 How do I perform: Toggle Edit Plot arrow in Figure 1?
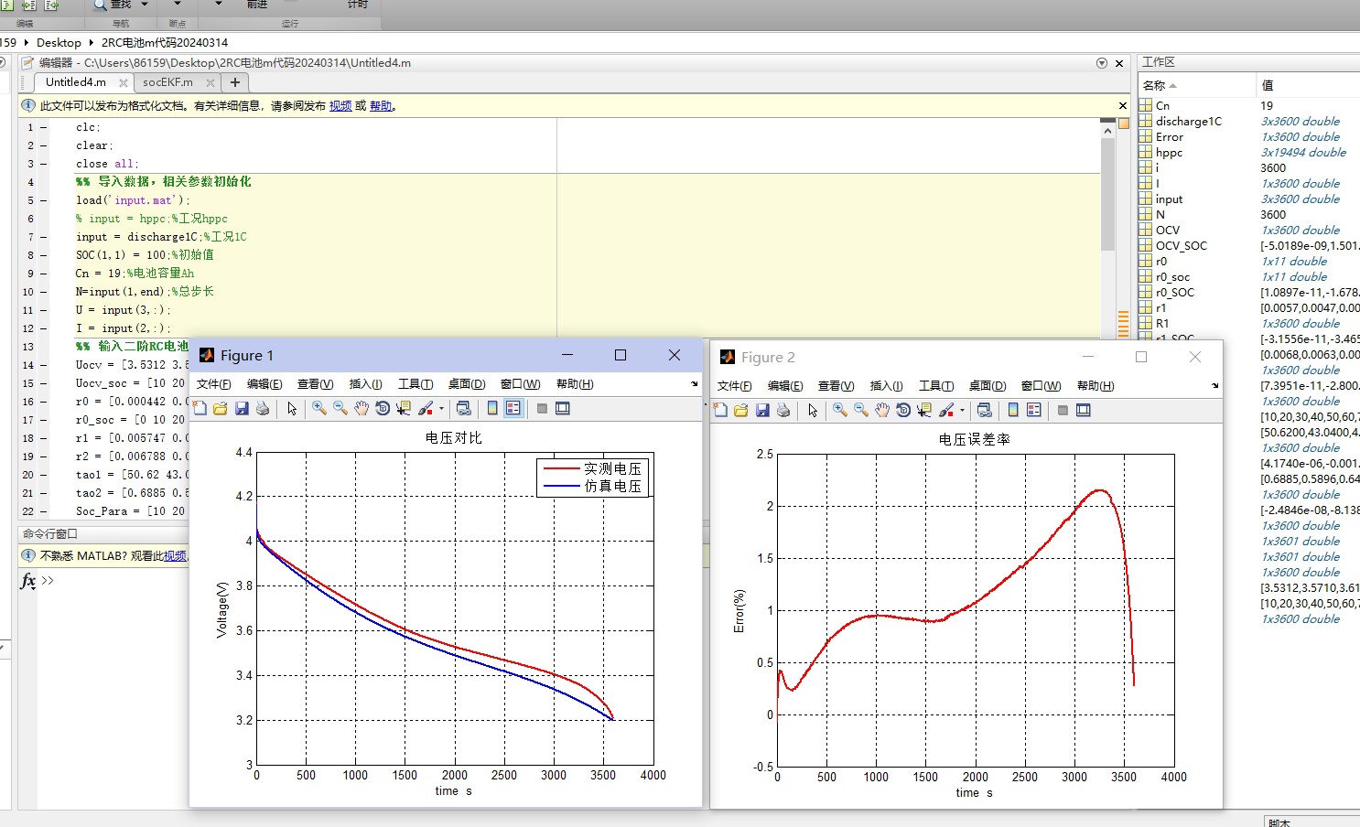click(x=292, y=408)
